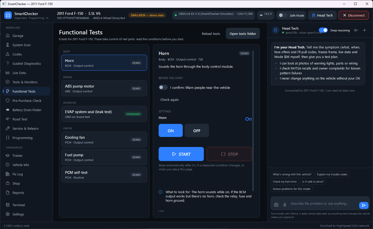Open Service & Relearn wrench icon
This screenshot has height=229, width=373.
(x=8, y=128)
